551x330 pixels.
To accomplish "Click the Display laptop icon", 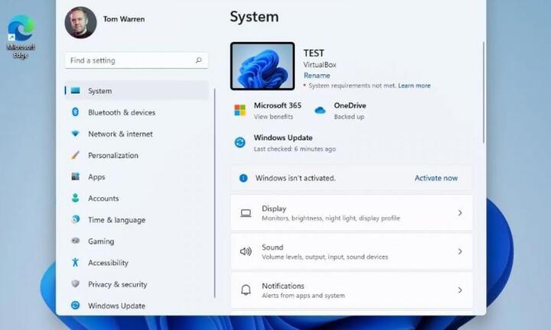I will tap(246, 213).
